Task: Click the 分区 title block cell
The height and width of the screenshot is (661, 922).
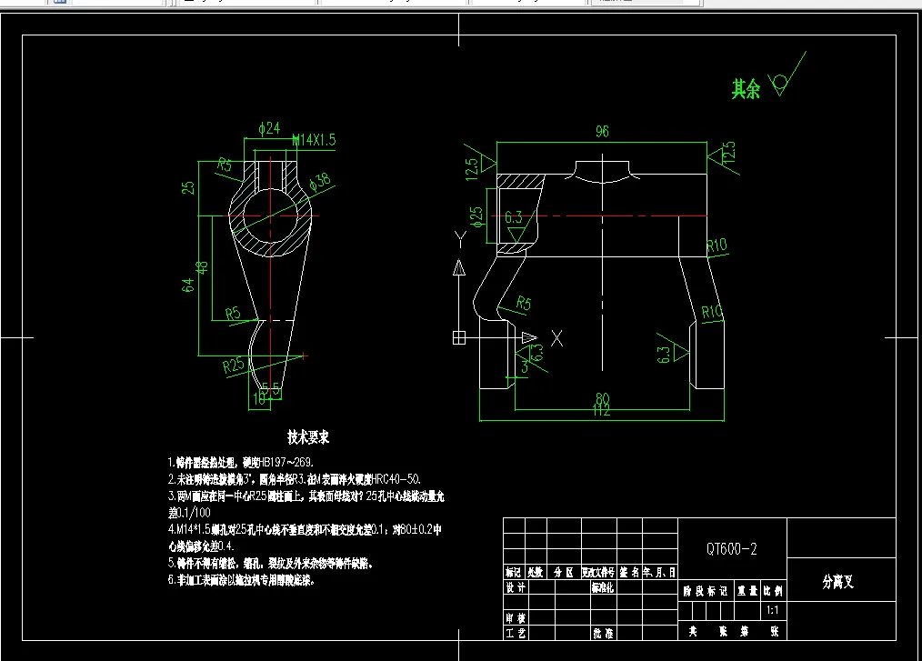Action: [x=564, y=572]
